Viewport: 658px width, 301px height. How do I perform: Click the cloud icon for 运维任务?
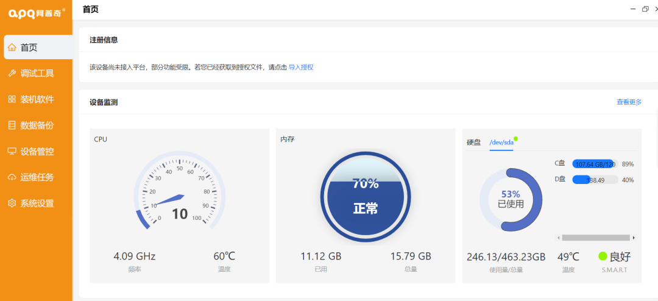pos(12,177)
